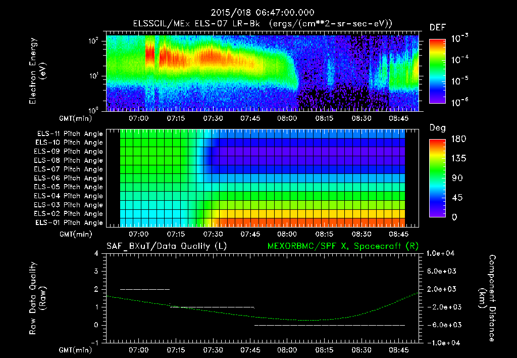Click the Component Distance (km) axis title
This screenshot has height=358, width=517.
[x=487, y=298]
